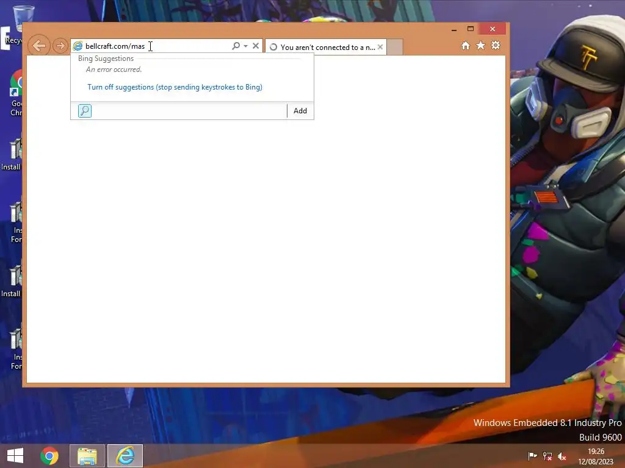Image resolution: width=625 pixels, height=468 pixels.
Task: Open File Explorer from the taskbar
Action: pyautogui.click(x=87, y=456)
